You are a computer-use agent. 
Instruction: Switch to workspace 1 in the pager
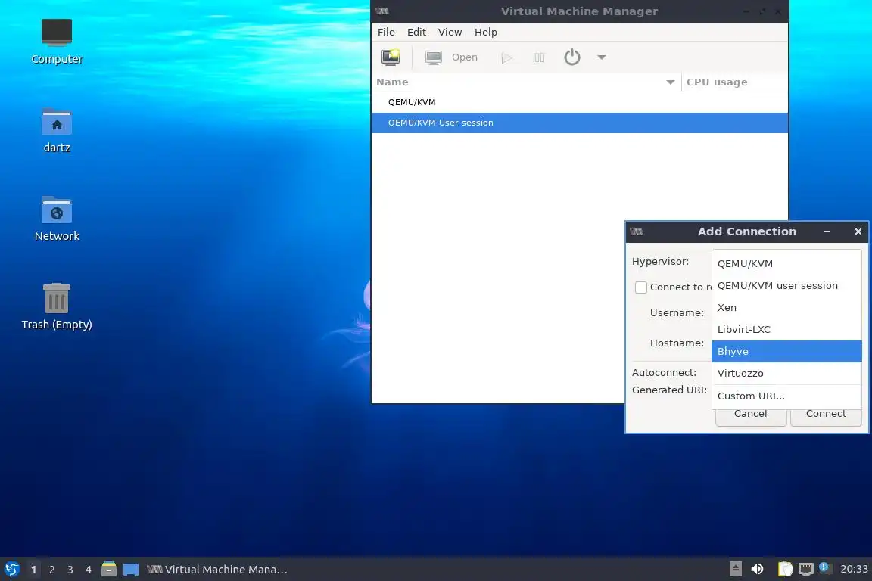point(33,570)
